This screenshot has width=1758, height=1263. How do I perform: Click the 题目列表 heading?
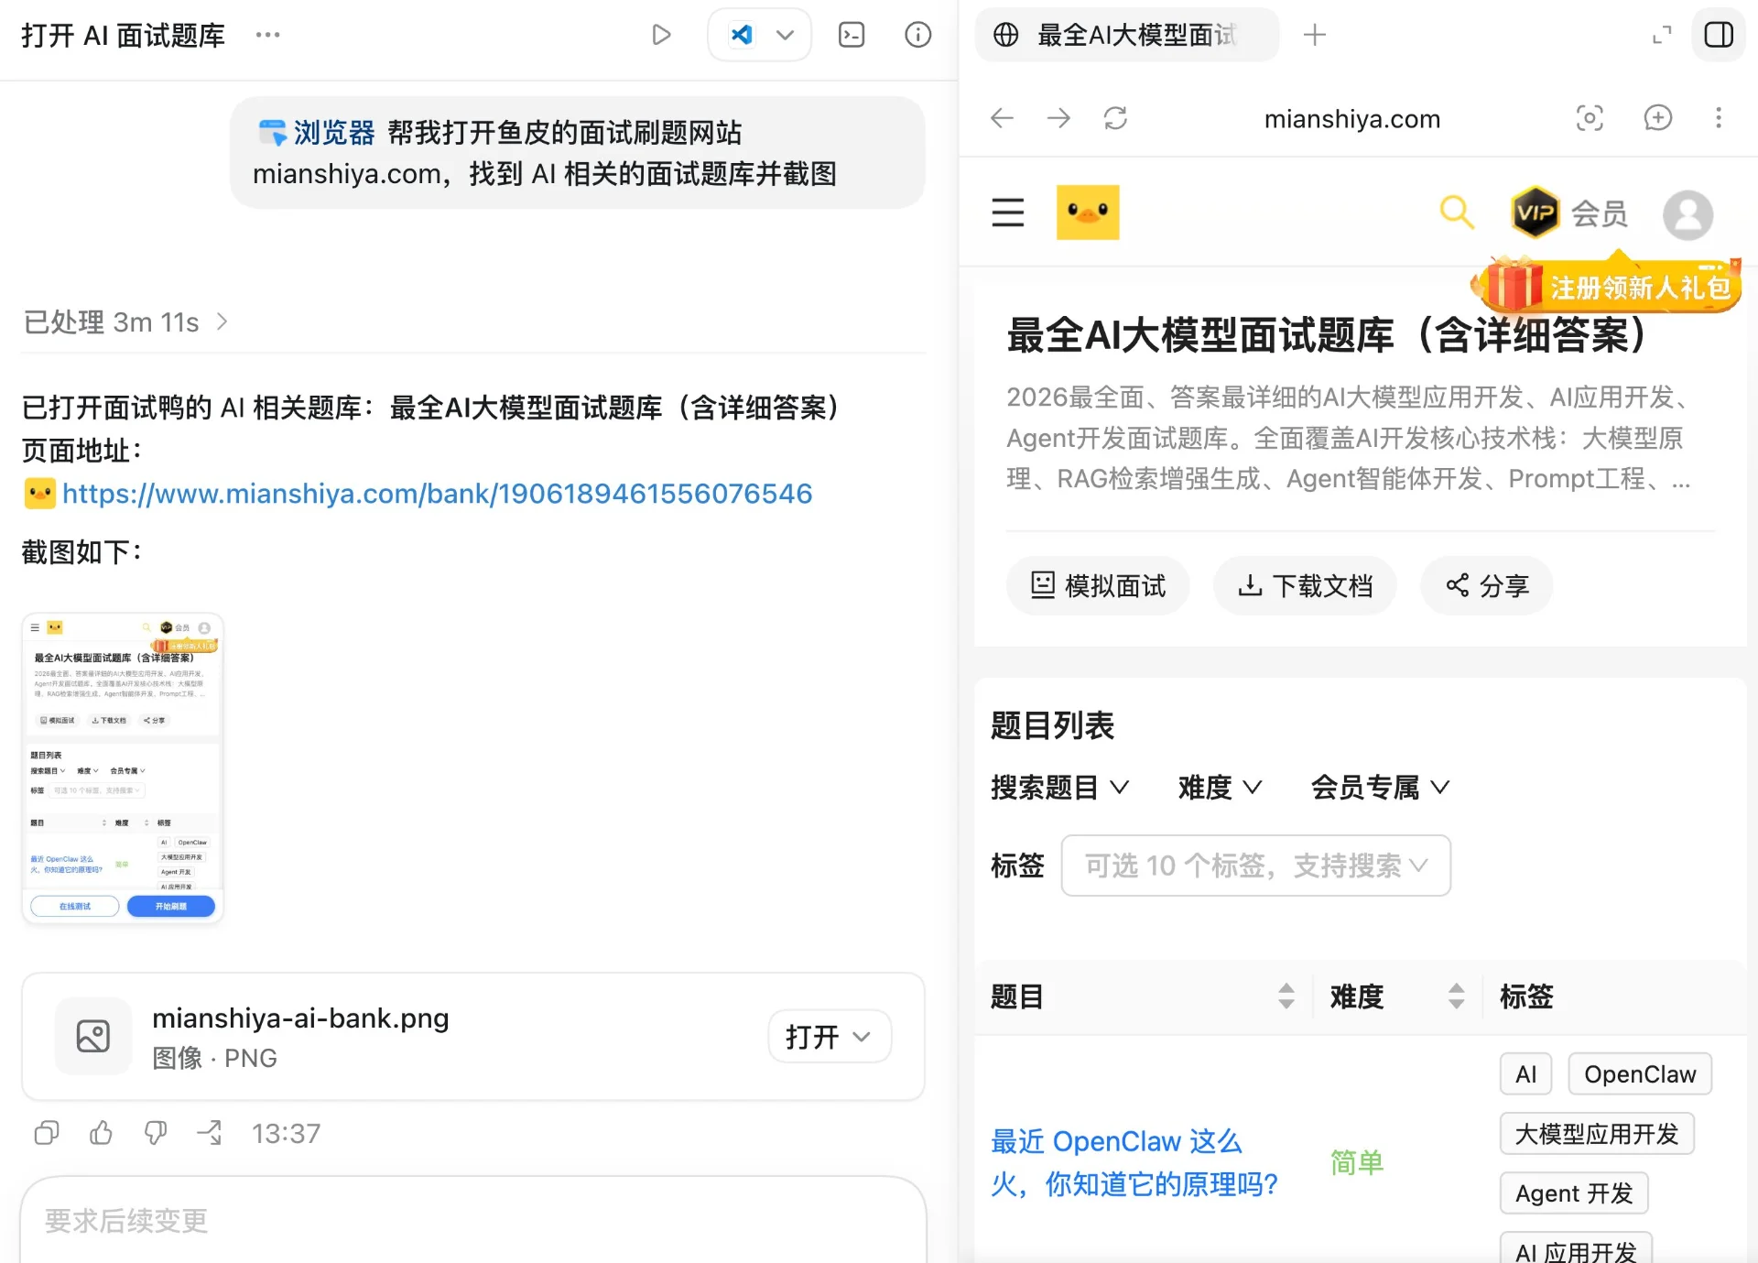(1052, 725)
